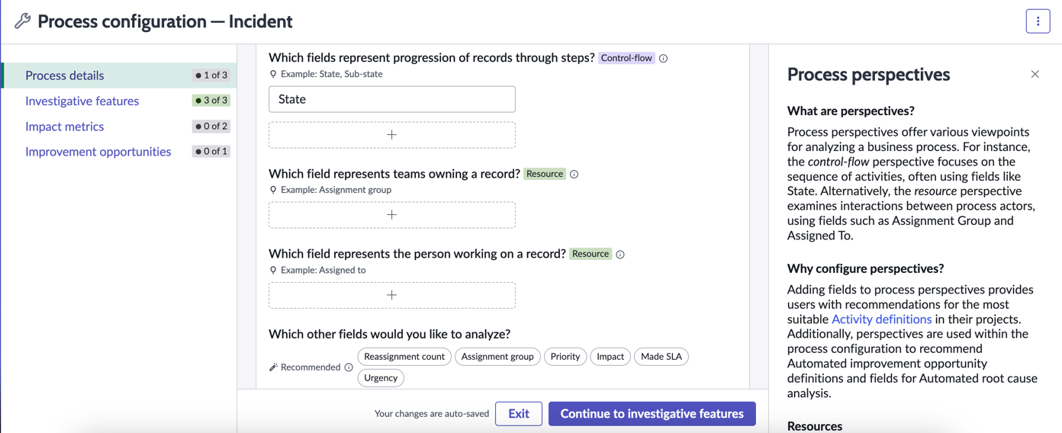This screenshot has height=433, width=1062.
Task: Click the Exit button
Action: [519, 414]
